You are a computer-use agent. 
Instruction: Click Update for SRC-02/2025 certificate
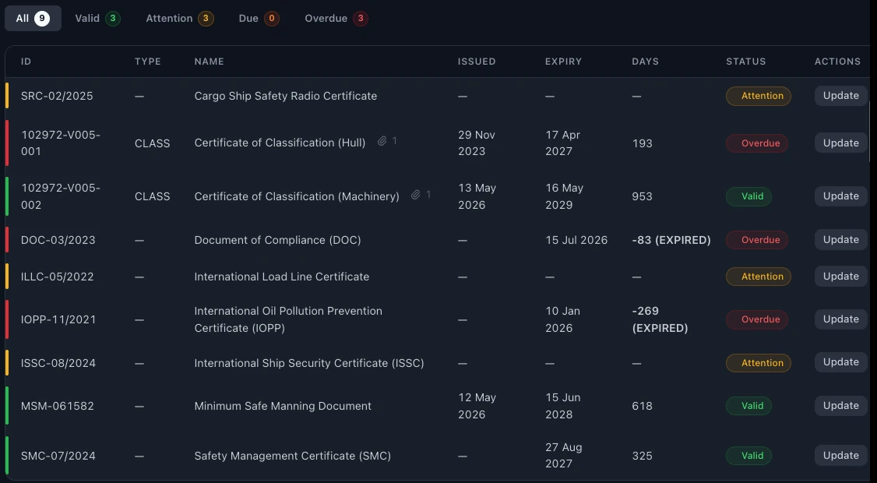point(840,96)
